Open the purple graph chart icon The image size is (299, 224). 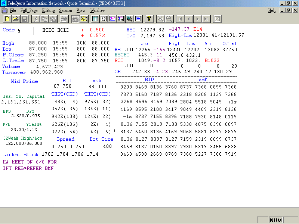click(x=112, y=19)
